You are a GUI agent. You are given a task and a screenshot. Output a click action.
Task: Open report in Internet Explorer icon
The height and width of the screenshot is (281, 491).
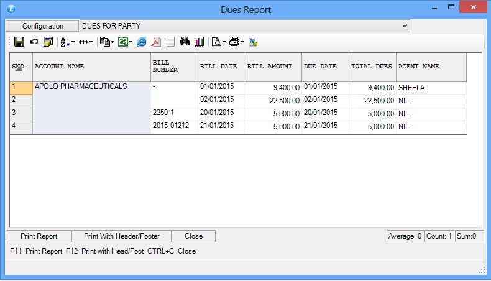click(x=142, y=42)
